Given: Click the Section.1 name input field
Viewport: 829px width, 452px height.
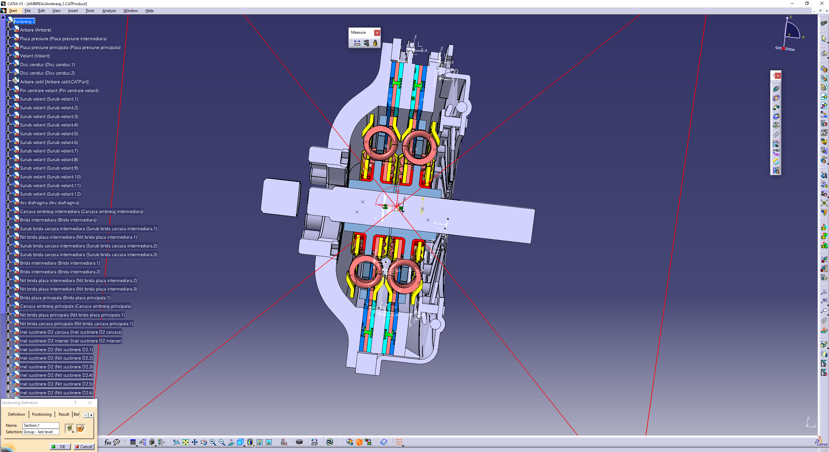Looking at the screenshot, I should [x=41, y=425].
